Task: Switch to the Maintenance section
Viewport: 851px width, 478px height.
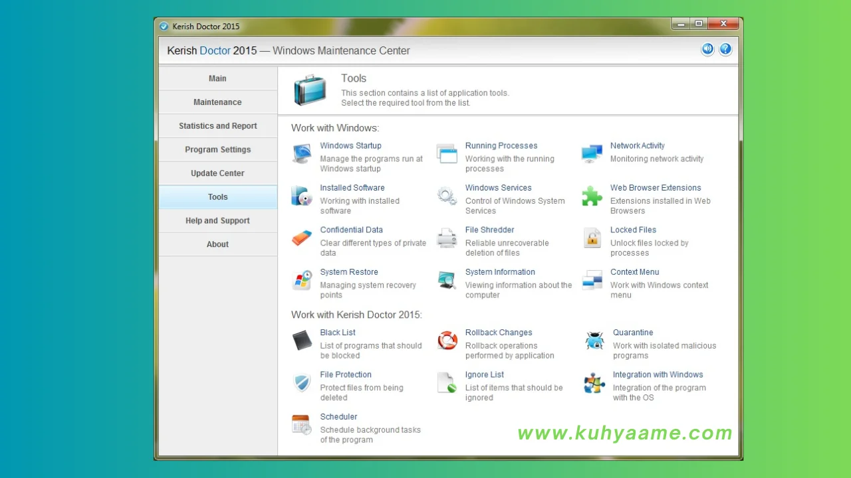Action: pyautogui.click(x=217, y=102)
